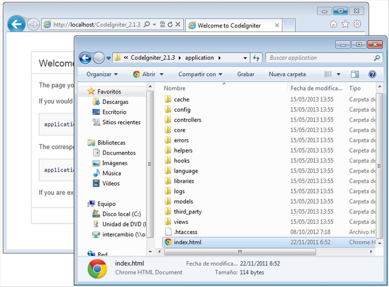Image resolution: width=389 pixels, height=287 pixels.
Task: Navigate back with the Explorer back arrow
Action: (85, 57)
